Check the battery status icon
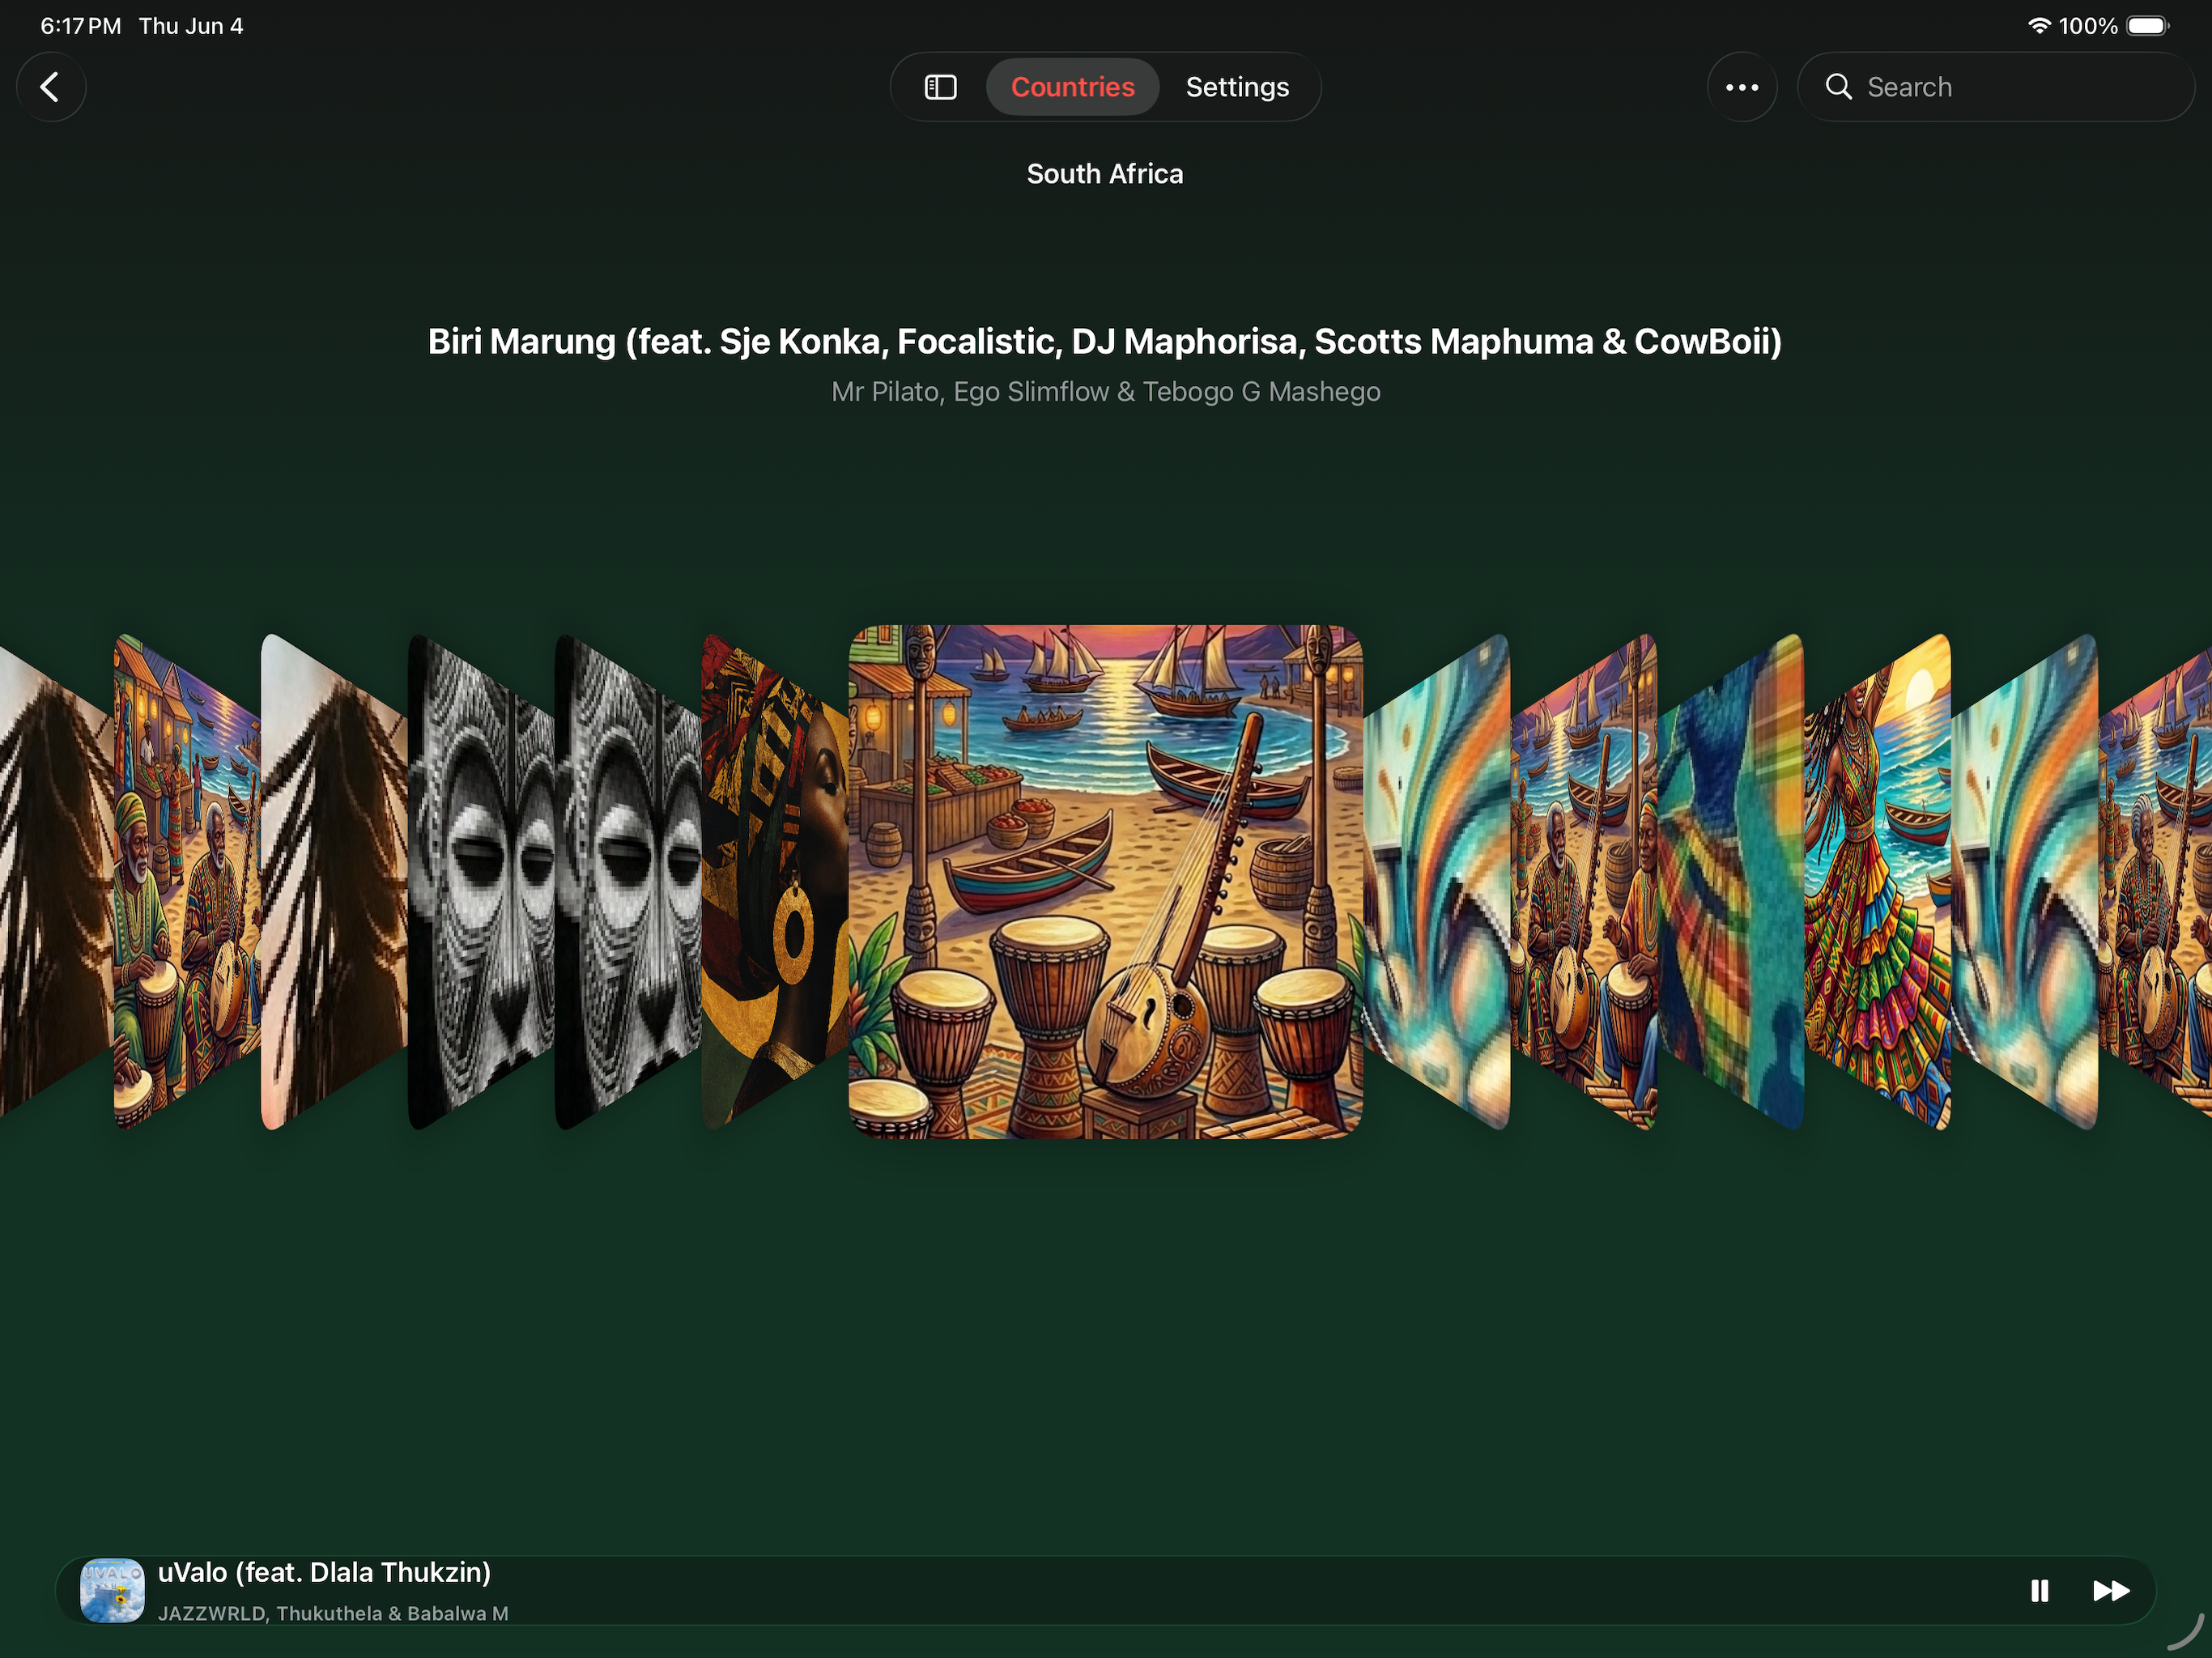The height and width of the screenshot is (1658, 2212). click(2147, 26)
